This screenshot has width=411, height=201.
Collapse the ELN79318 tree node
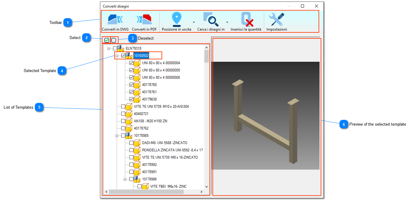[x=109, y=48]
